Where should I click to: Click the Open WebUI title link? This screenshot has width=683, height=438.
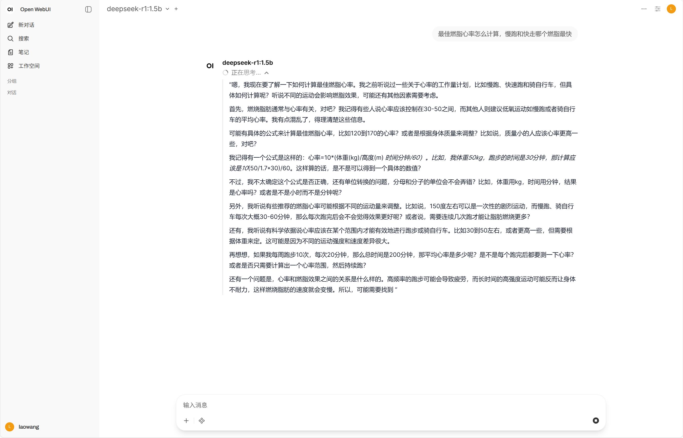[35, 9]
